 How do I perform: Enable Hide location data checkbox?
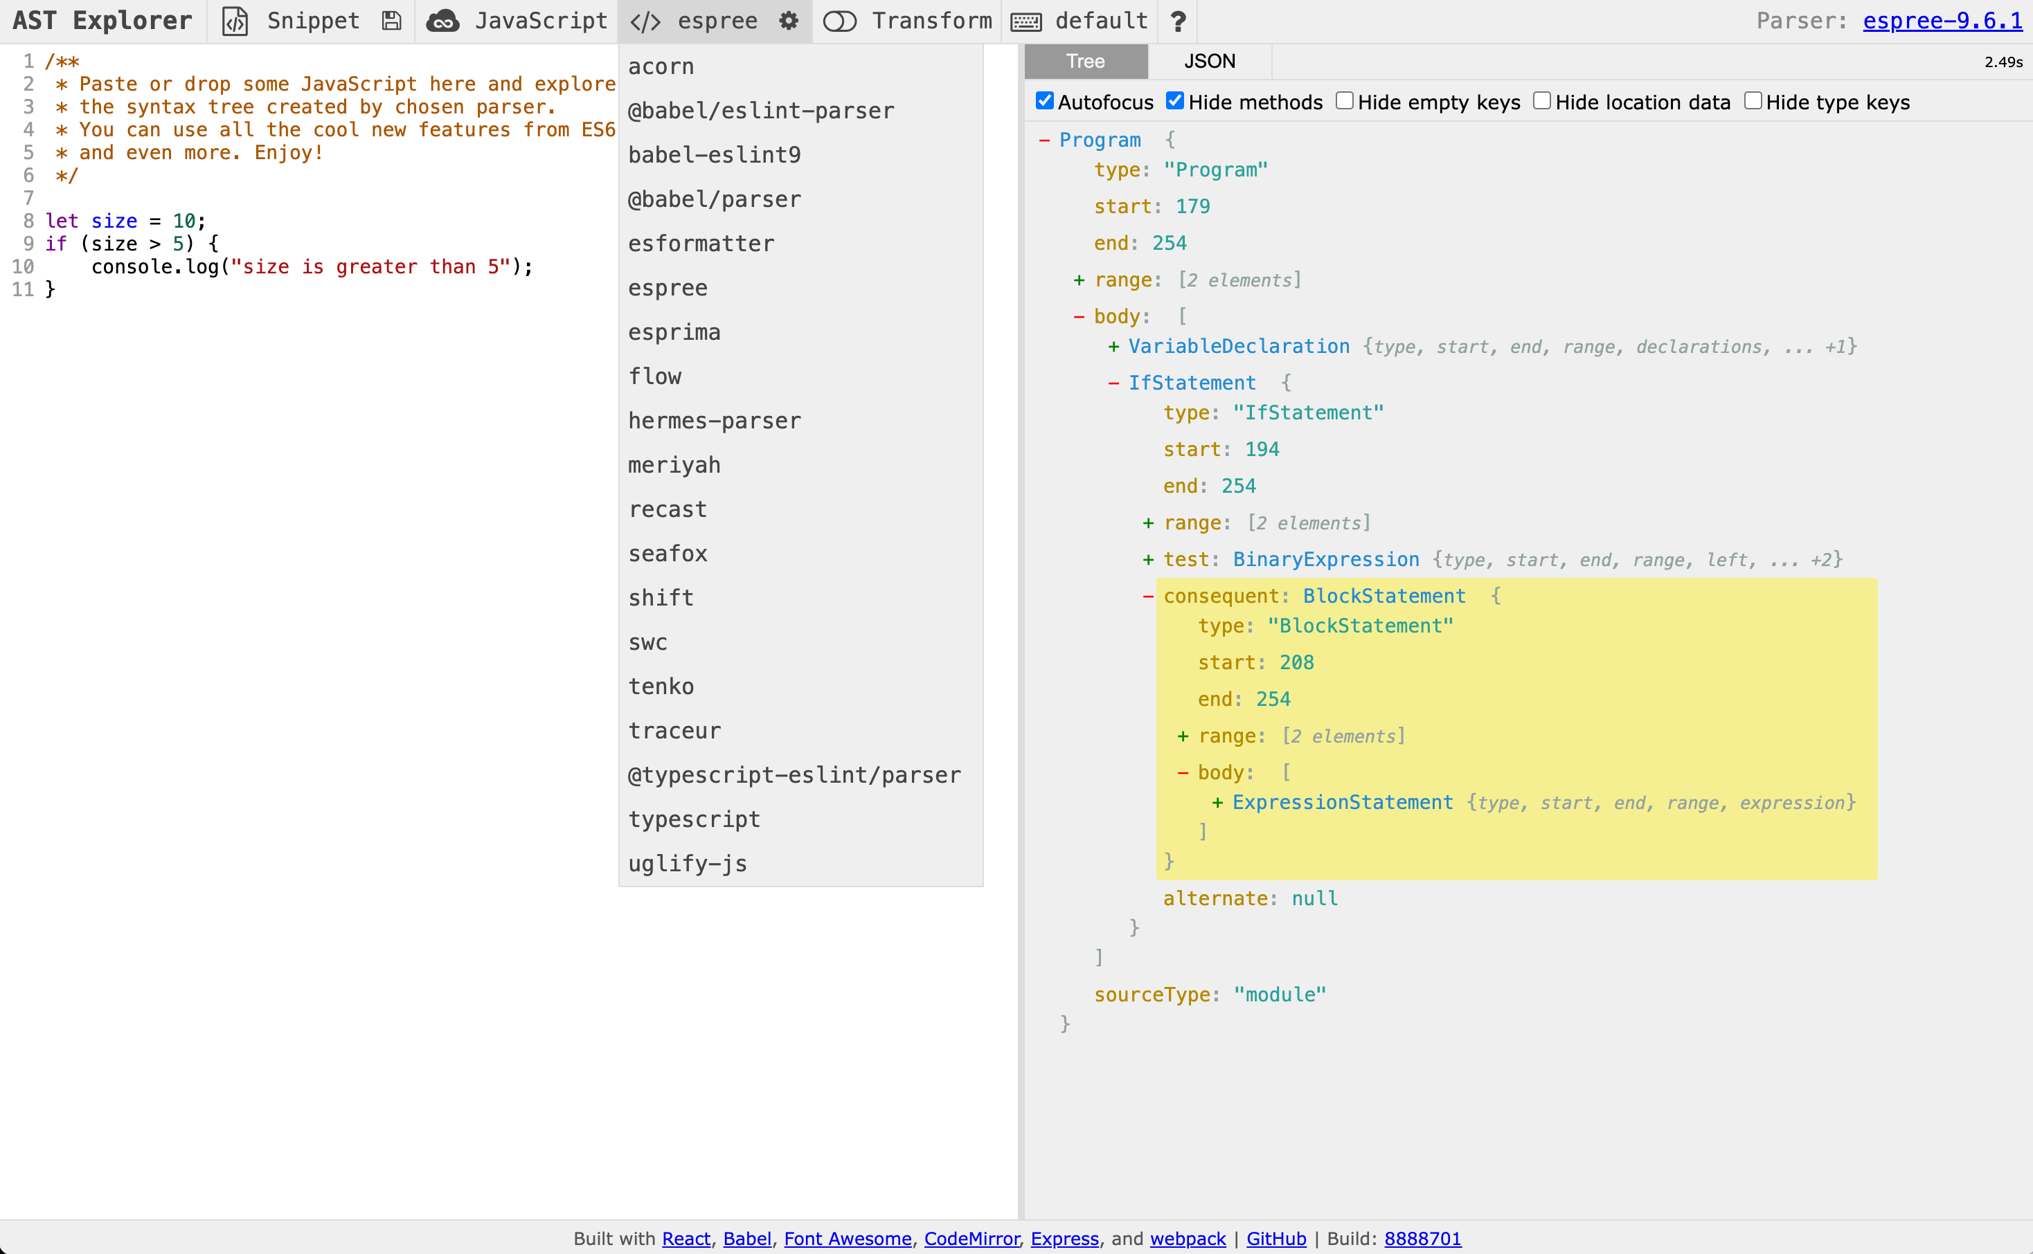[x=1542, y=101]
